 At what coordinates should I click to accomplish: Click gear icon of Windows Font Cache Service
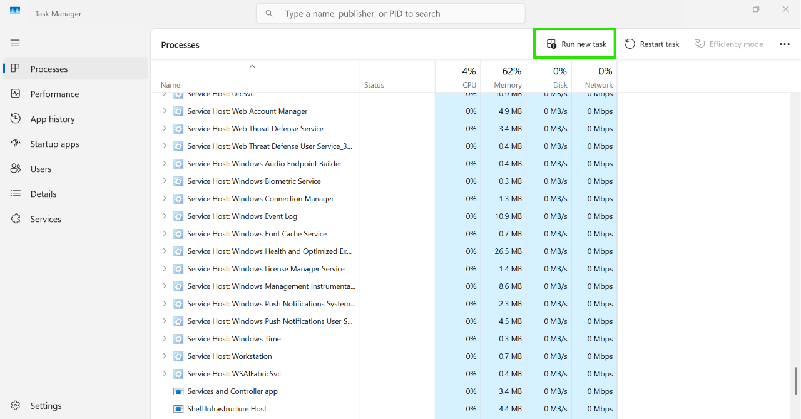(178, 234)
